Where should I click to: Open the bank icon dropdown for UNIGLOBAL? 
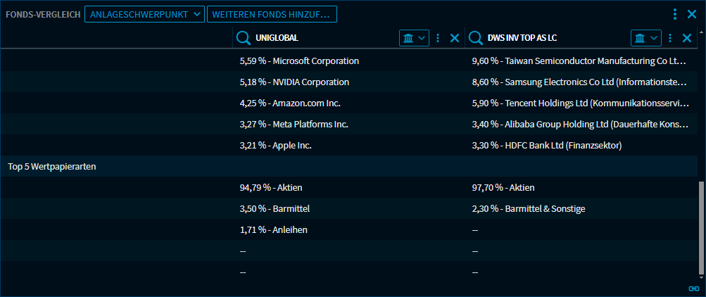point(414,38)
